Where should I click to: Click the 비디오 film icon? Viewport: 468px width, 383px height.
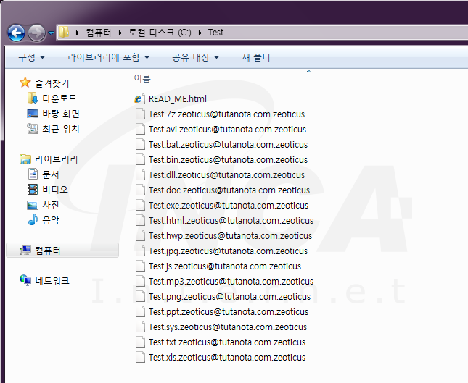33,189
